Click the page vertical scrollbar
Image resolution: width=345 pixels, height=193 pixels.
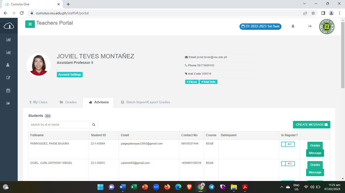click(343, 55)
